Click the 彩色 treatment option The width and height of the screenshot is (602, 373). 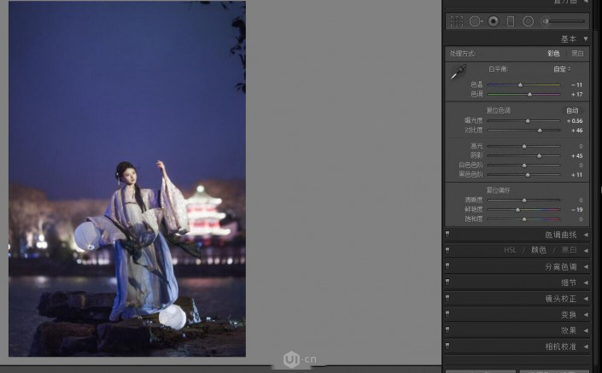pos(553,54)
